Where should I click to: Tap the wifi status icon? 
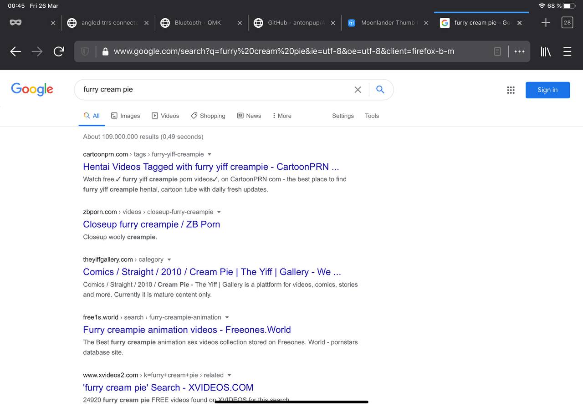click(542, 6)
